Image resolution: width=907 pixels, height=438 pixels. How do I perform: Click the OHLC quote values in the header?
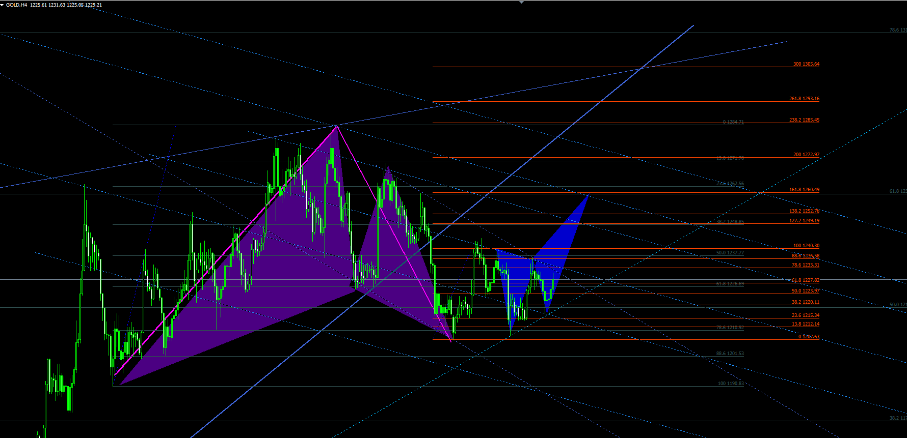66,5
